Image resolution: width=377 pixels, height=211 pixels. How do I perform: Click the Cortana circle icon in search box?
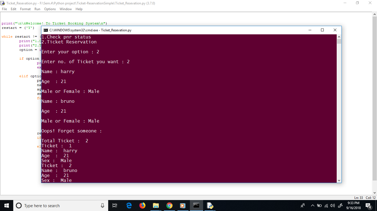point(19,206)
